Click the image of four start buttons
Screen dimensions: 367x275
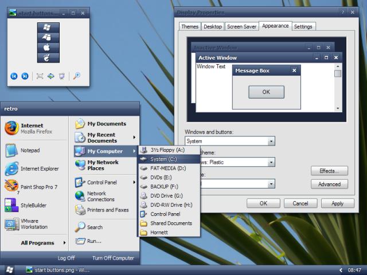(x=48, y=42)
